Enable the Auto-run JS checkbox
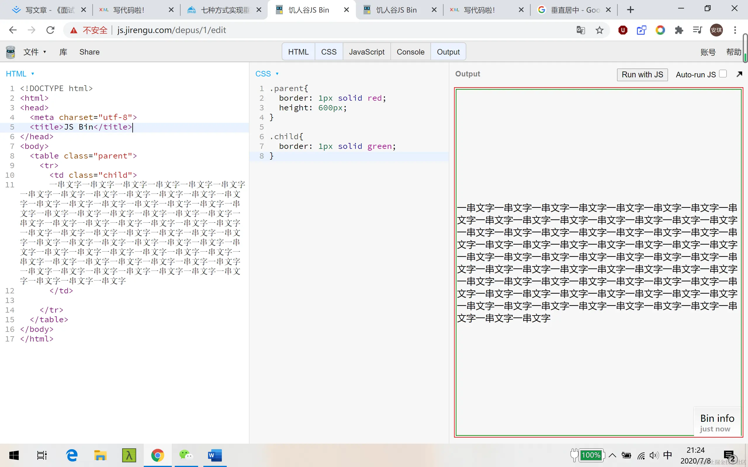The height and width of the screenshot is (467, 748). 723,74
